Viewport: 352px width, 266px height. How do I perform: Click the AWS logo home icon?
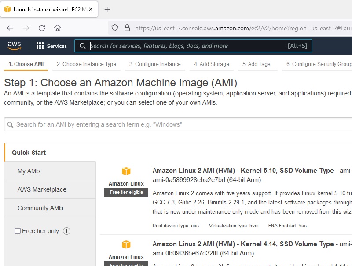[14, 46]
